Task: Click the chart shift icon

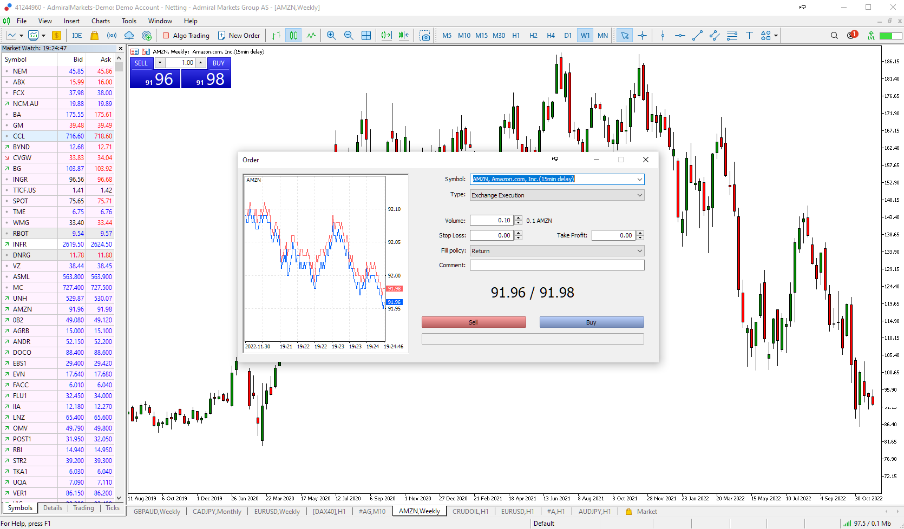Action: (404, 36)
